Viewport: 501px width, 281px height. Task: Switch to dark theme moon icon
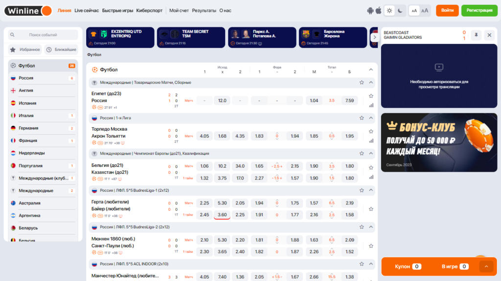point(400,11)
